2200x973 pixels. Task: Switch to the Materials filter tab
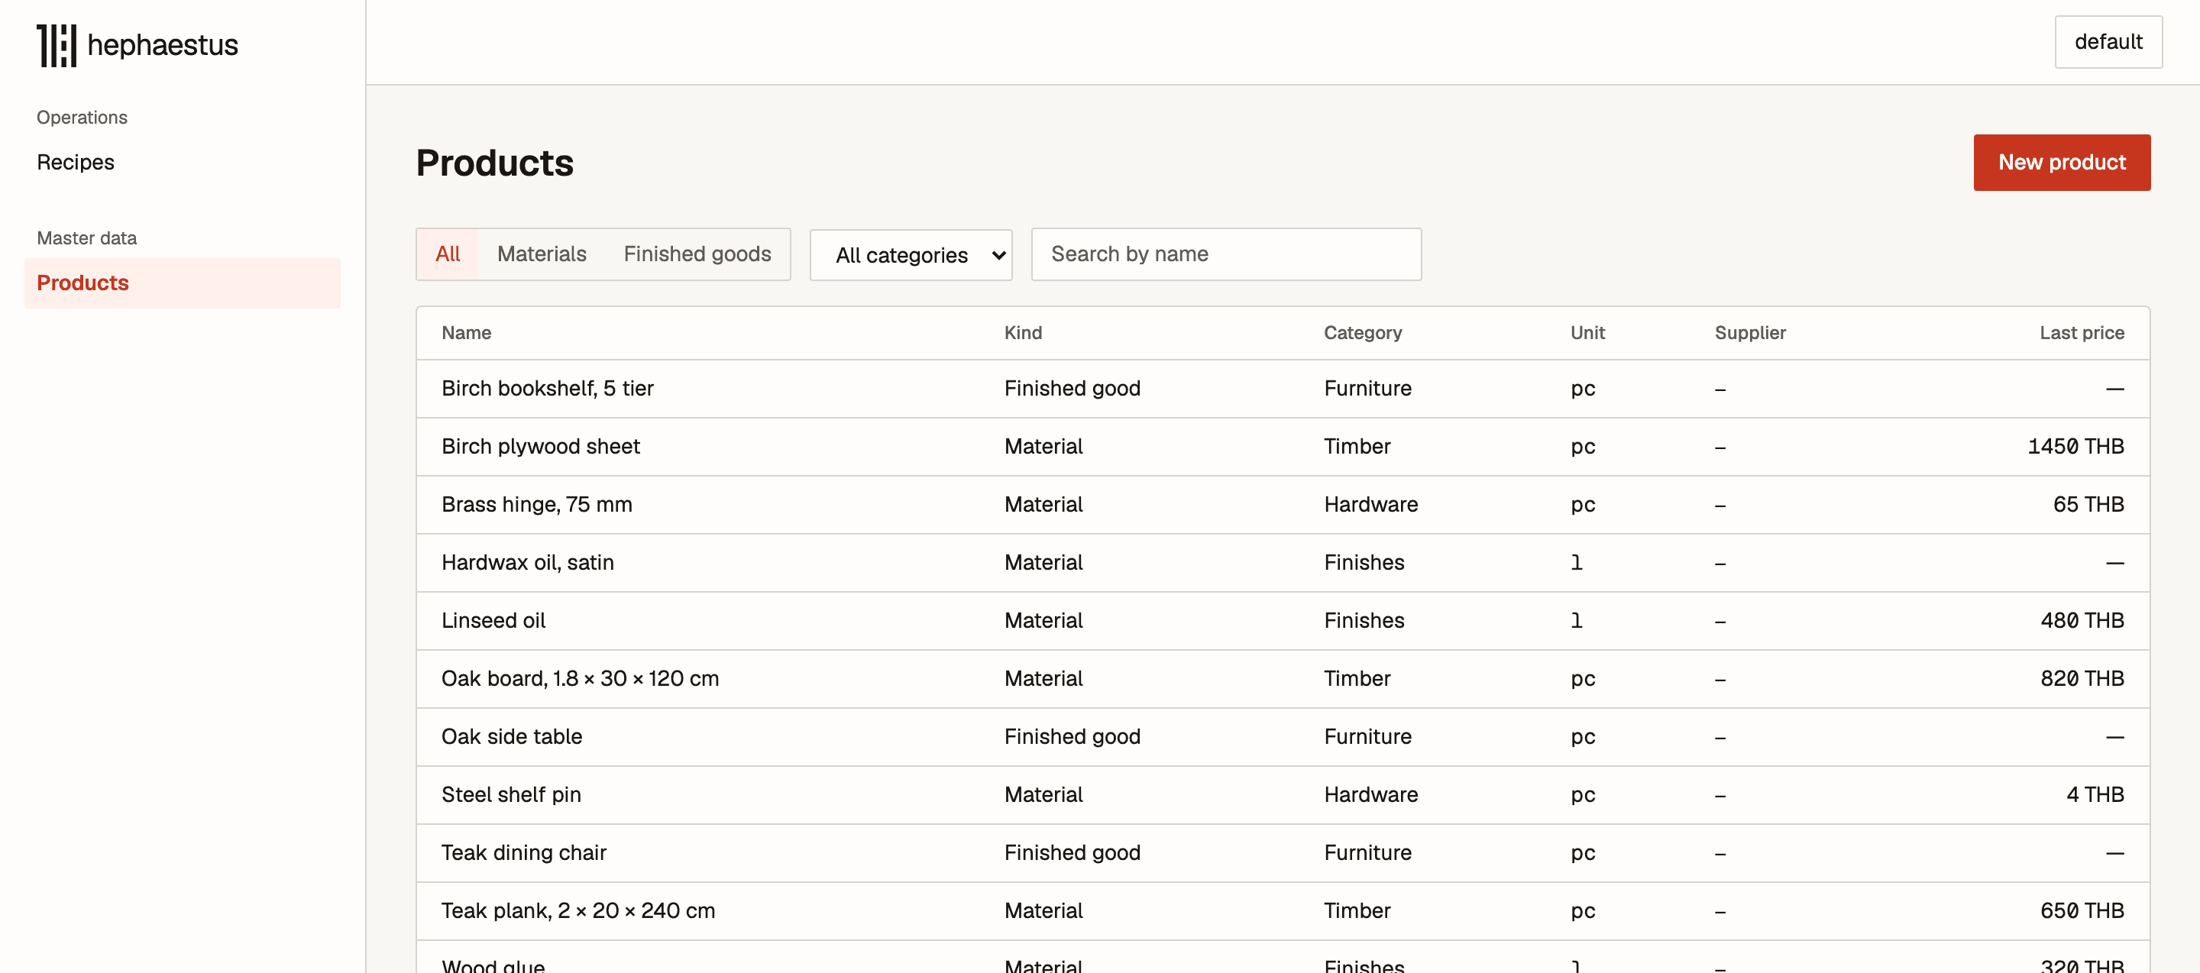tap(542, 254)
